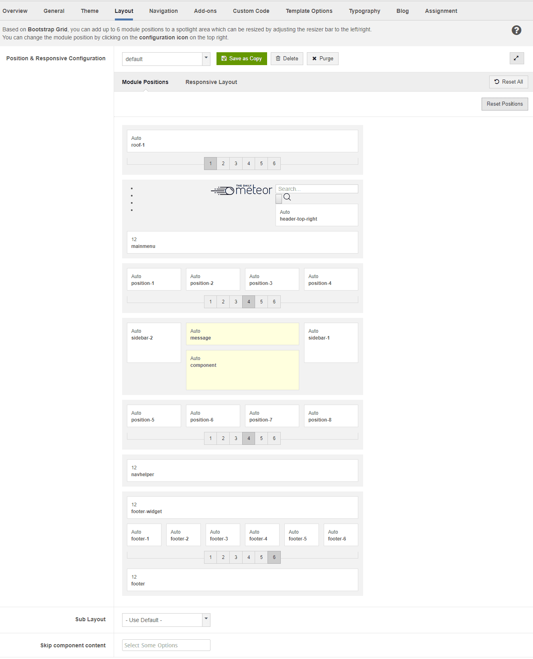Click the Save as Copy button
The width and height of the screenshot is (533, 659).
click(x=242, y=59)
